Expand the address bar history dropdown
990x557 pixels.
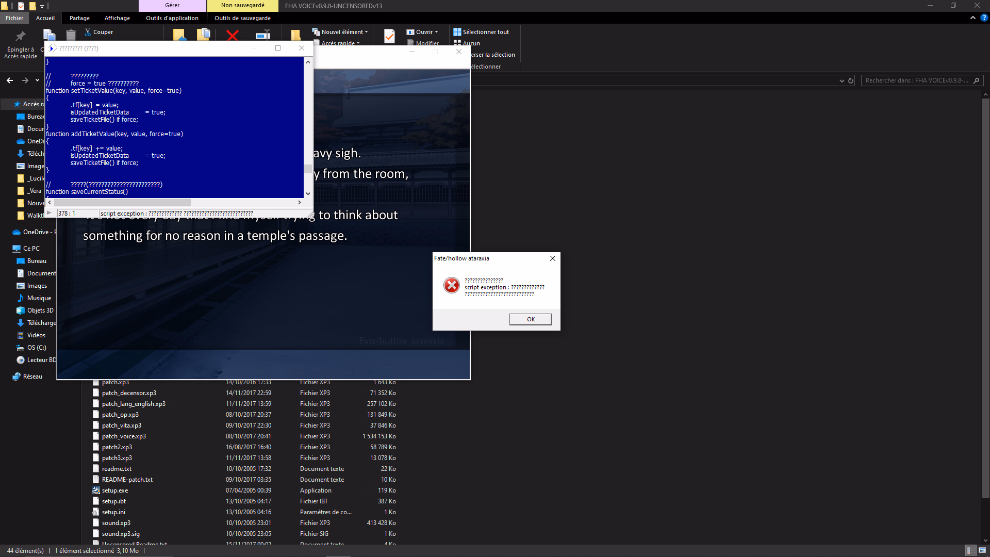pos(842,80)
